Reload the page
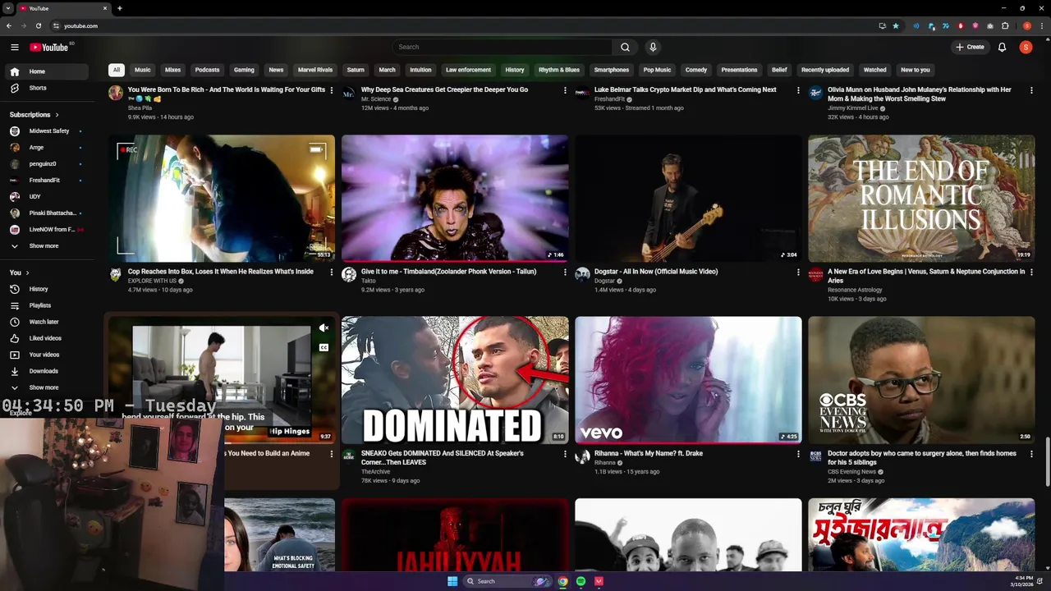Screen dimensions: 1051x591 pos(38,25)
